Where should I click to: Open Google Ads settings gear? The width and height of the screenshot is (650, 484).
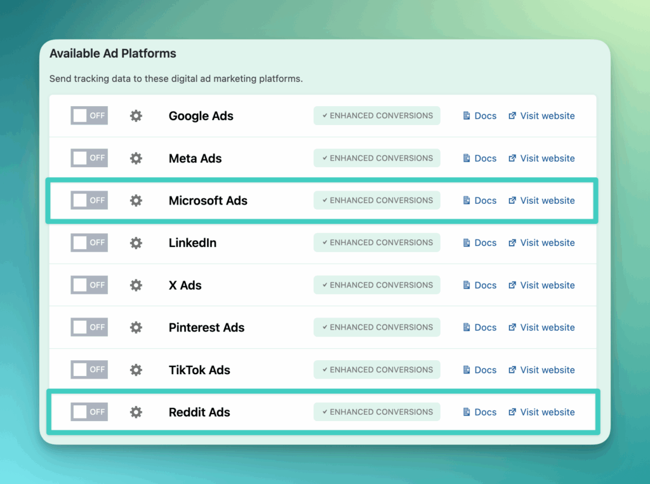pyautogui.click(x=136, y=116)
